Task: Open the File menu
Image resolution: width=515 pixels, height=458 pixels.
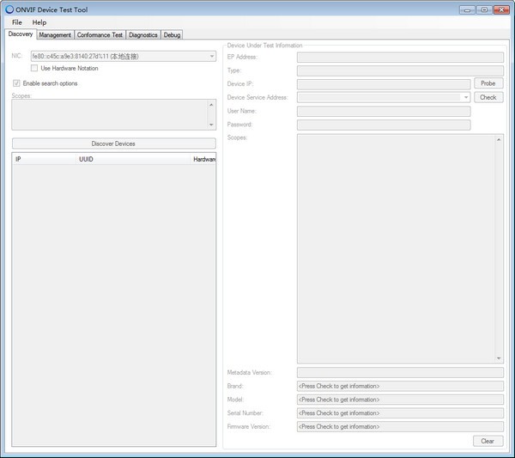Action: [x=17, y=22]
